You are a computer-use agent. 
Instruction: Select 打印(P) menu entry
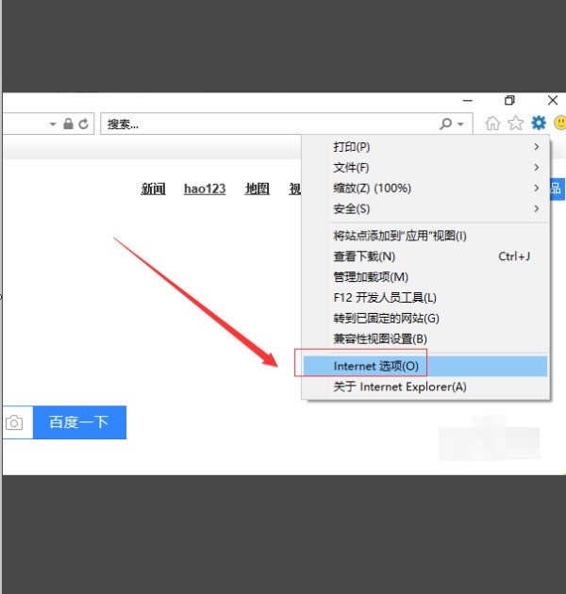(x=425, y=146)
